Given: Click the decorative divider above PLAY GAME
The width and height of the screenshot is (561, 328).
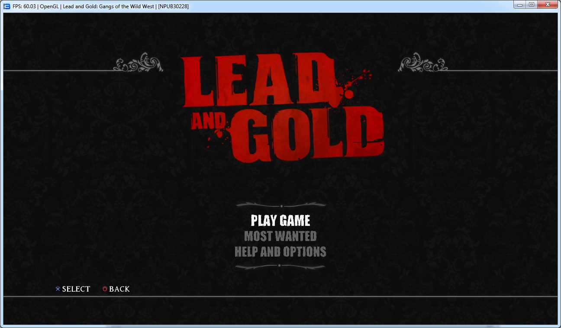Looking at the screenshot, I should pos(281,205).
